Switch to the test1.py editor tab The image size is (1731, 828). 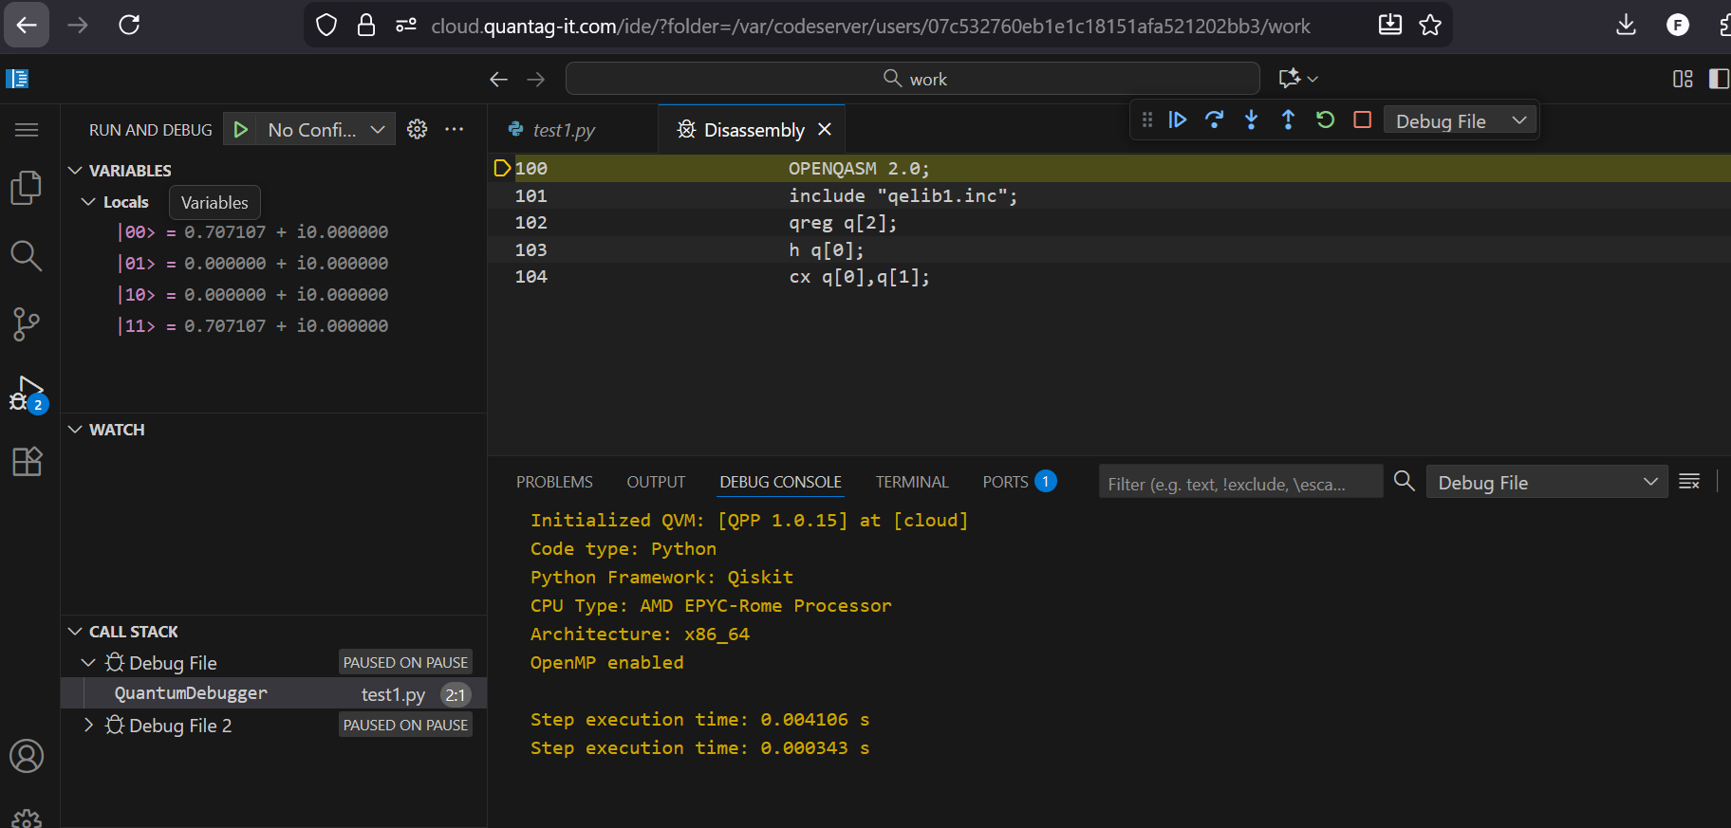(564, 130)
